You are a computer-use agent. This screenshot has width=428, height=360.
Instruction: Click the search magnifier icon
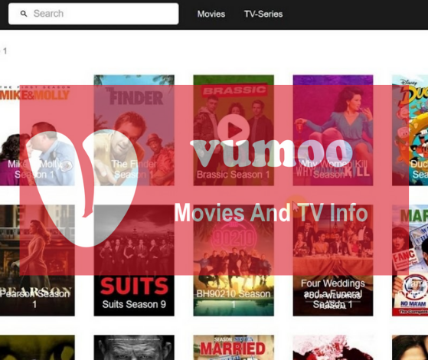click(x=24, y=13)
